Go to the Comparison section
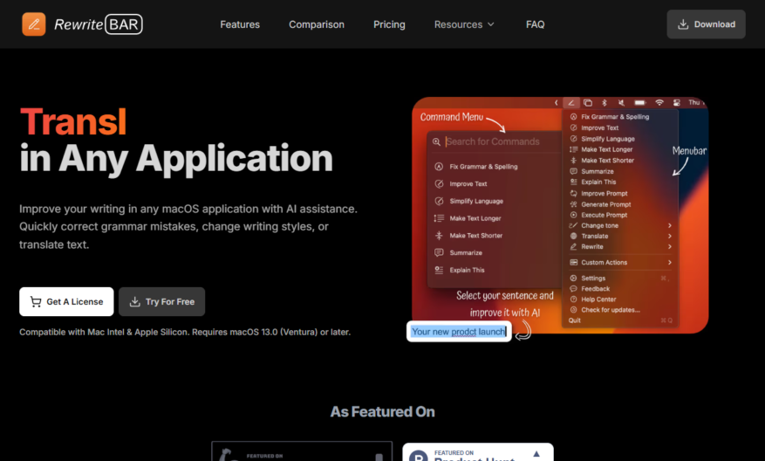The image size is (765, 461). [x=316, y=24]
